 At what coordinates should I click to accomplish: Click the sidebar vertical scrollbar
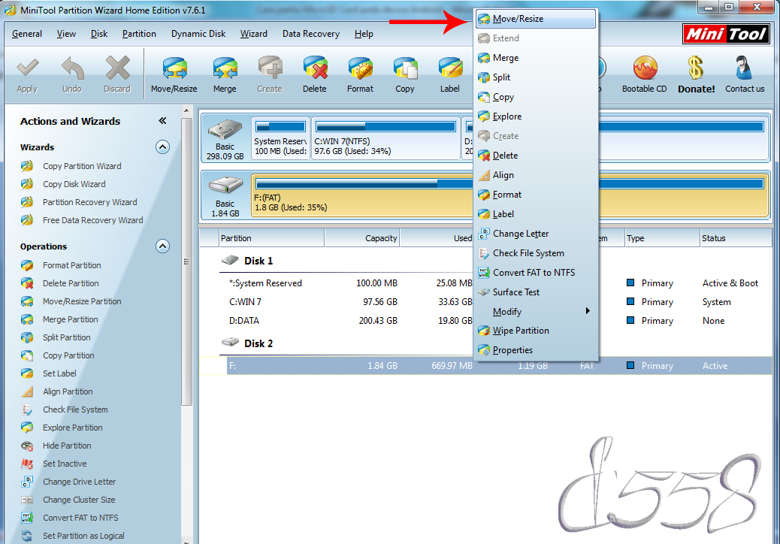(186, 262)
